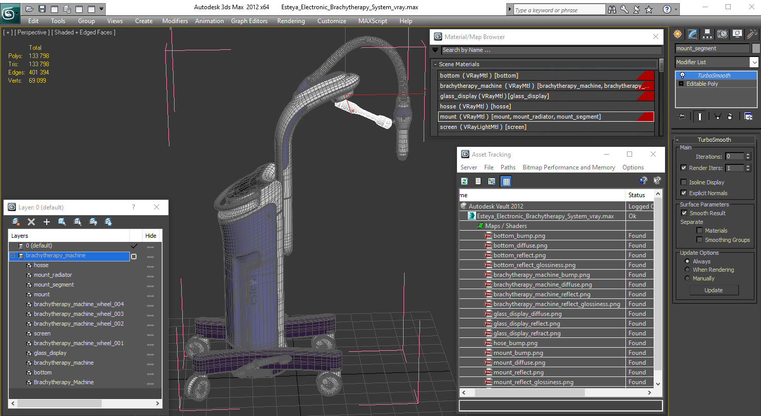The height and width of the screenshot is (416, 761).
Task: Click the binoculars search icon in title bar
Action: point(612,9)
